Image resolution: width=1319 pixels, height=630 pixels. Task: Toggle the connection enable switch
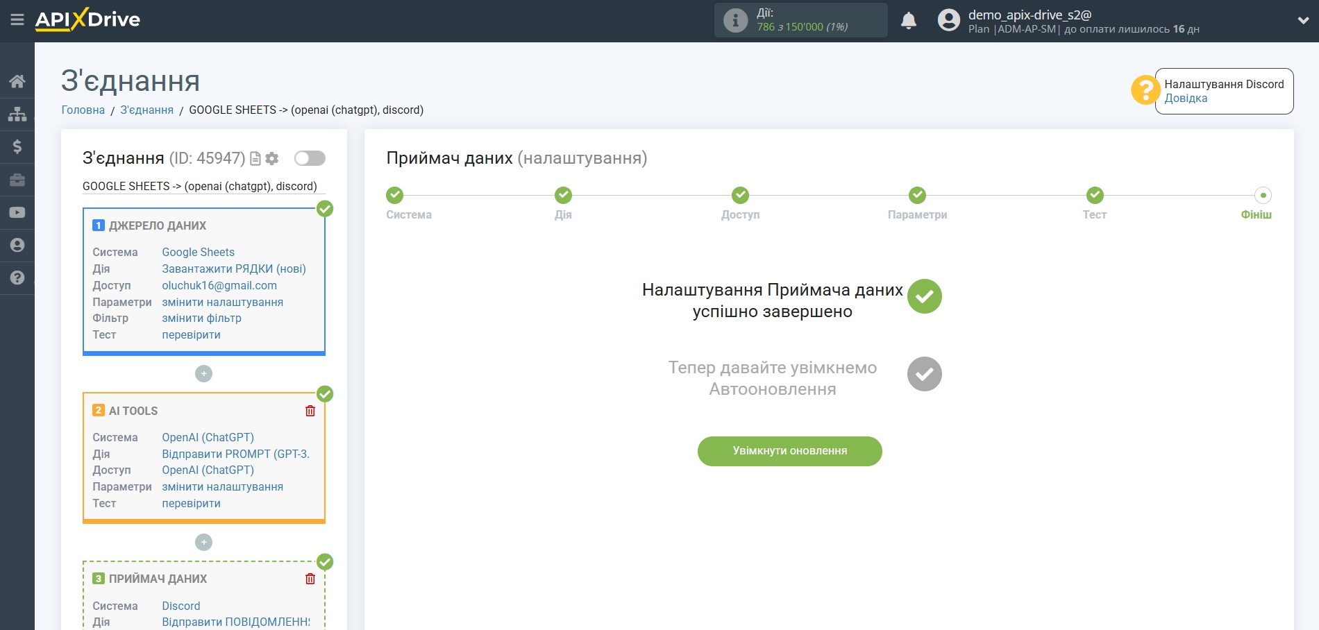(310, 158)
